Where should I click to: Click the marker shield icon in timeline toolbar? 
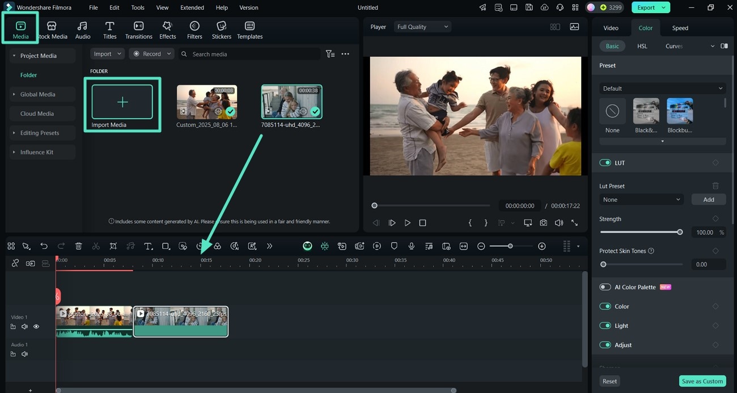(394, 246)
